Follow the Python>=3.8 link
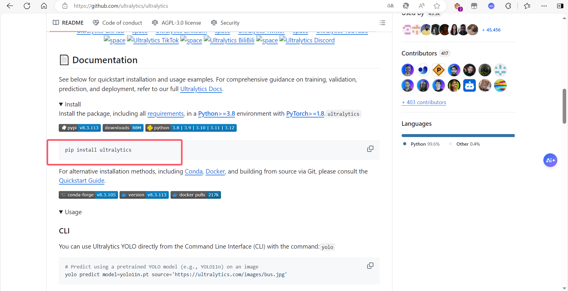Image resolution: width=568 pixels, height=291 pixels. click(217, 114)
